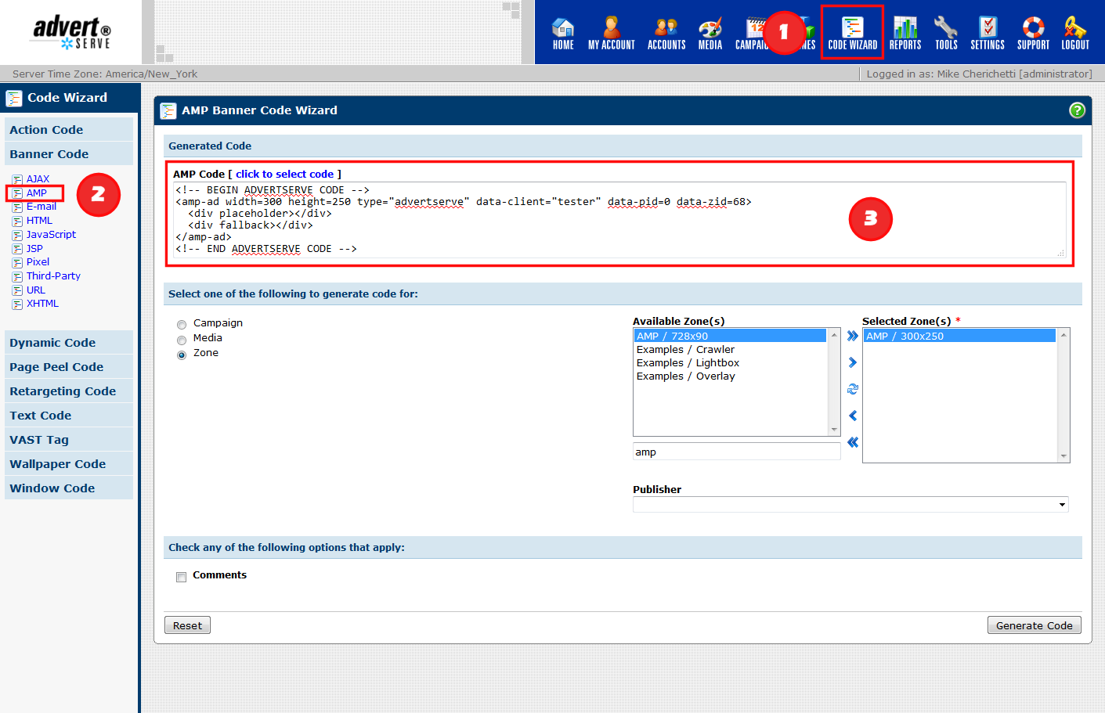1105x713 pixels.
Task: Click the green help question mark icon
Action: tap(1077, 110)
